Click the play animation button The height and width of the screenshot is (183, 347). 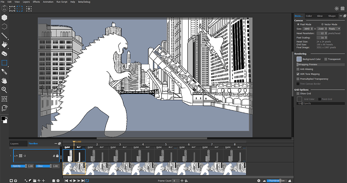point(75,181)
